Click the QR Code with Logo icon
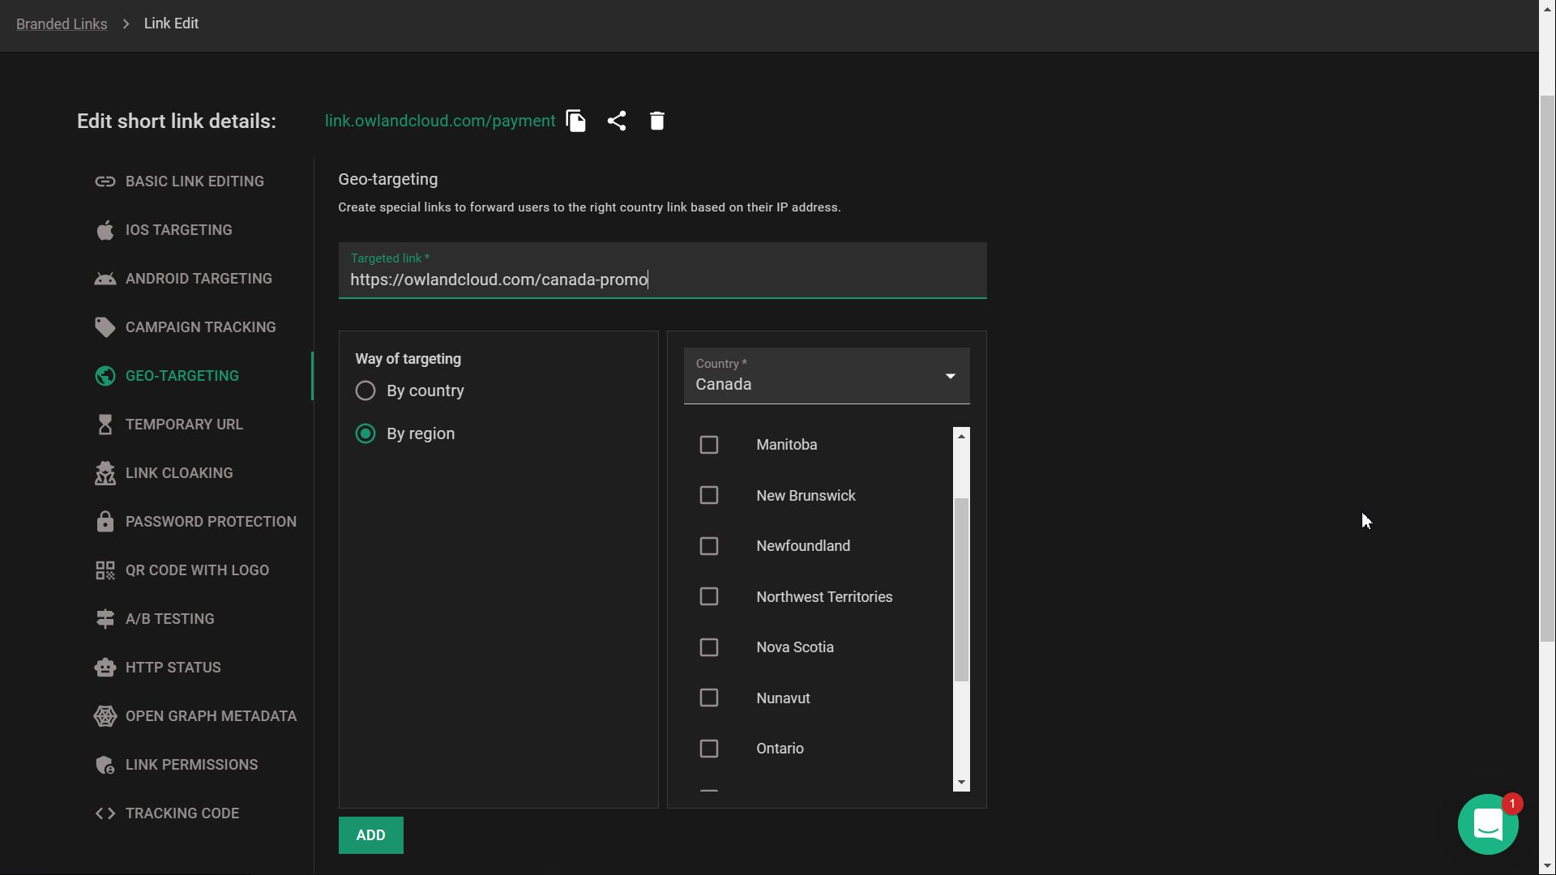The width and height of the screenshot is (1556, 875). coord(105,570)
